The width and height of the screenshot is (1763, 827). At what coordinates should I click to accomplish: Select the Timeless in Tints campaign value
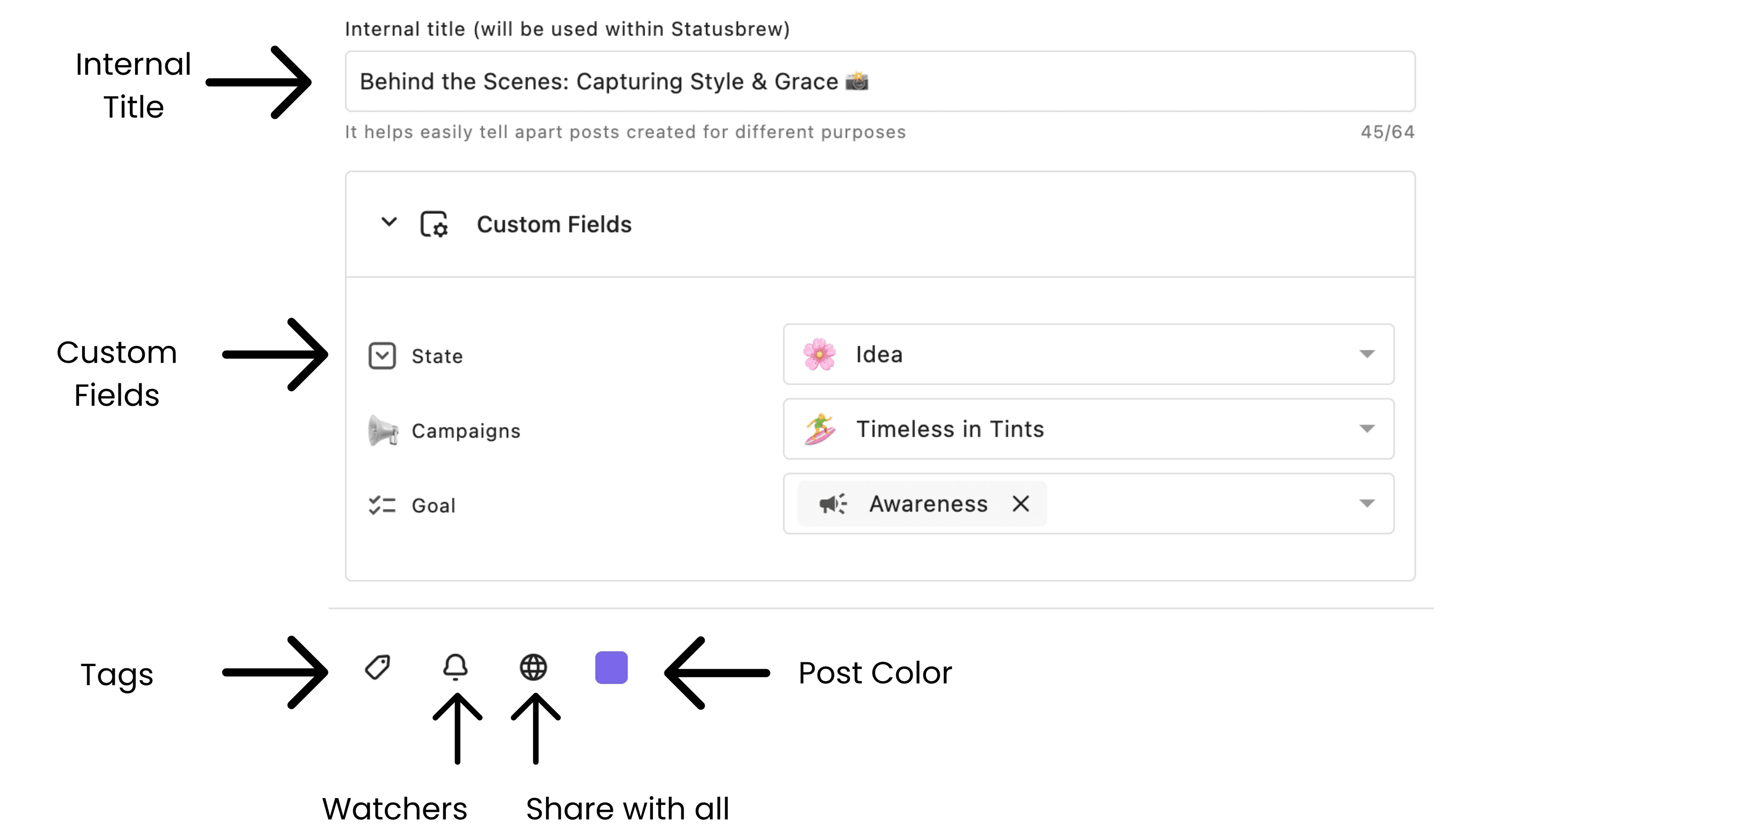tap(950, 429)
